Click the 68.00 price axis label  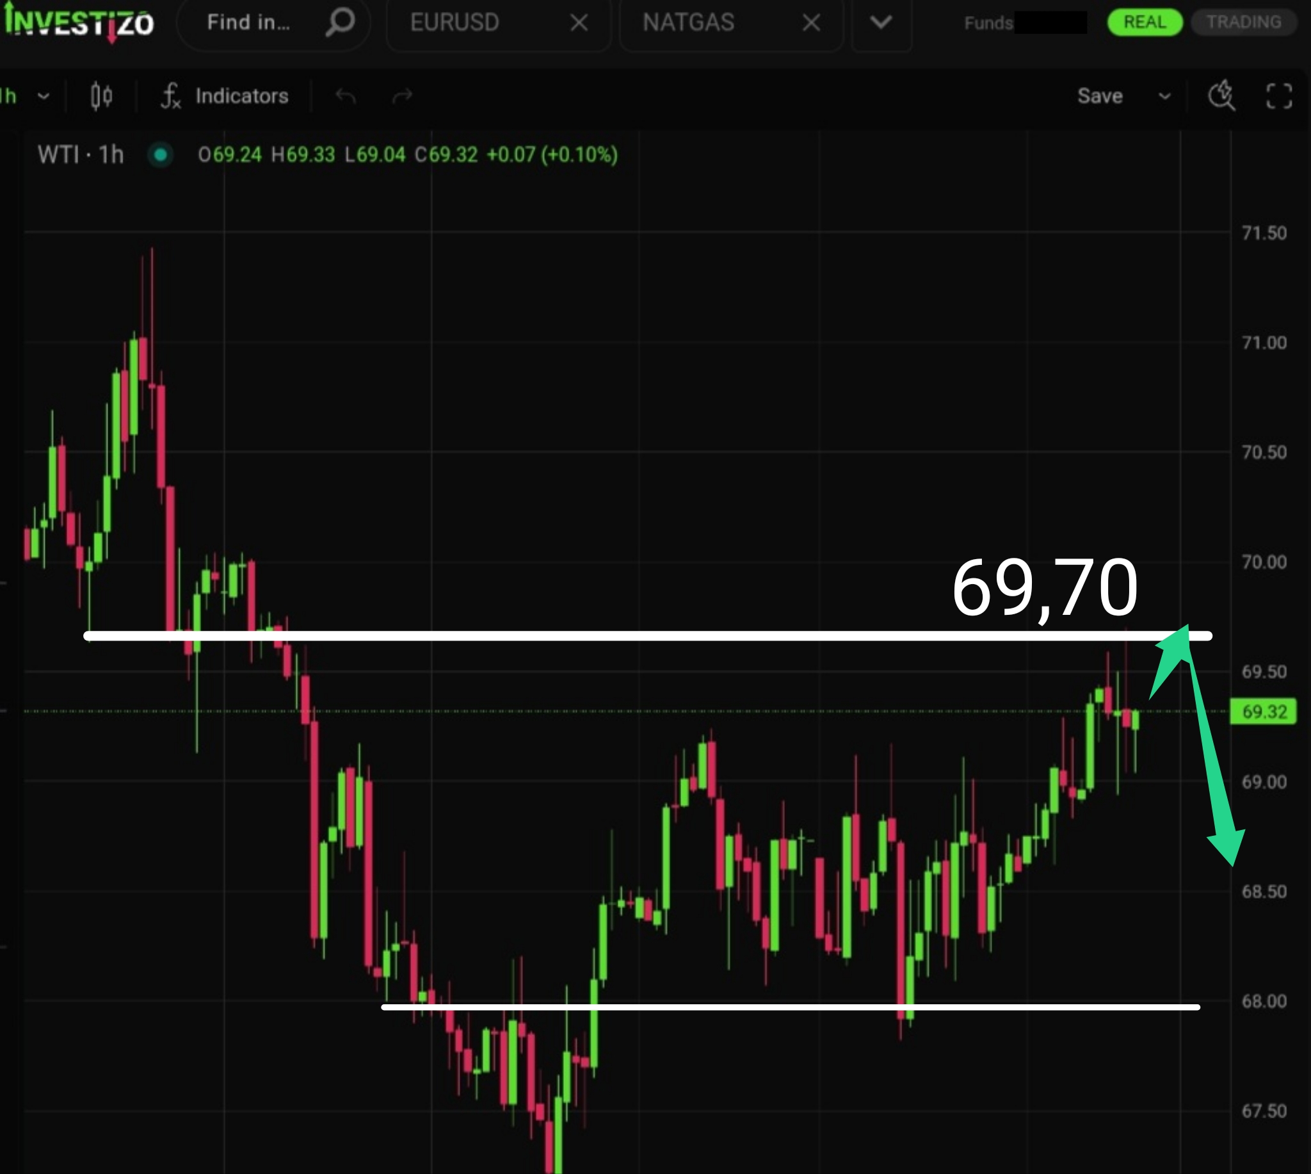pyautogui.click(x=1264, y=1001)
